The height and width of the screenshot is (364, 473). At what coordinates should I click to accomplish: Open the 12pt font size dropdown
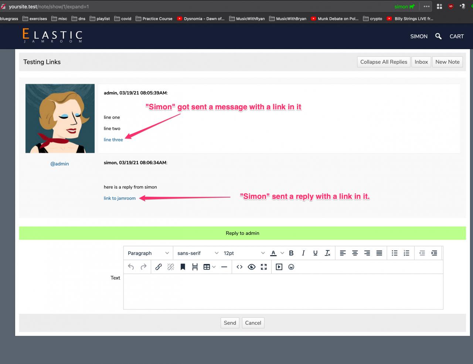click(x=244, y=253)
